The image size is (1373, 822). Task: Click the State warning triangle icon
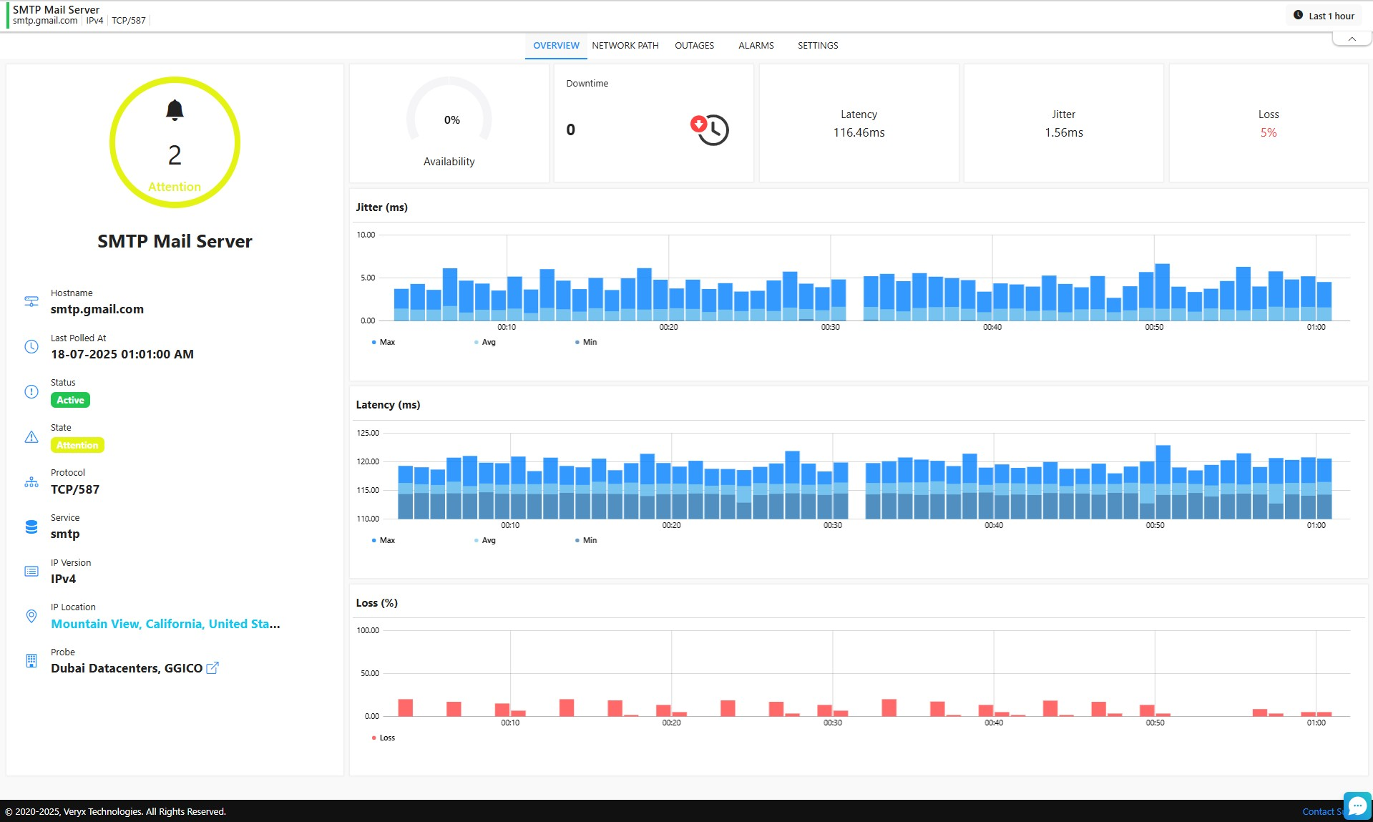point(31,436)
